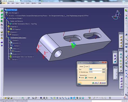
Task: Select the Pan view tool
Action: click(x=57, y=98)
